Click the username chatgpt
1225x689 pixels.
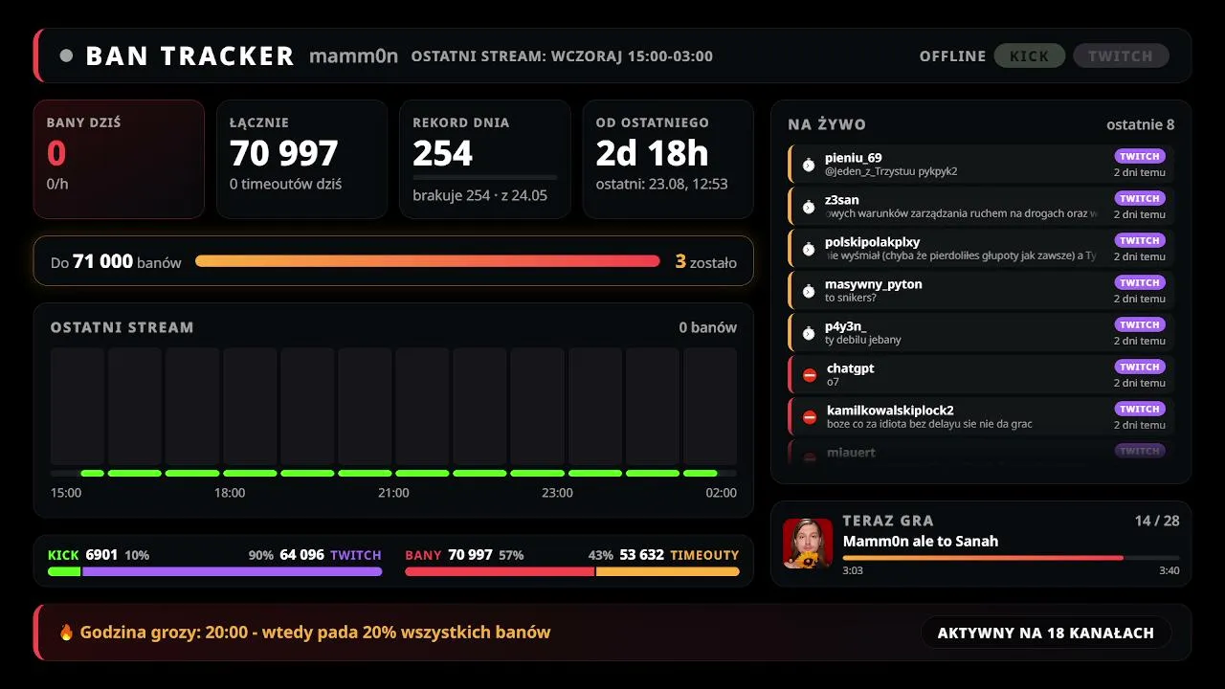tap(851, 368)
